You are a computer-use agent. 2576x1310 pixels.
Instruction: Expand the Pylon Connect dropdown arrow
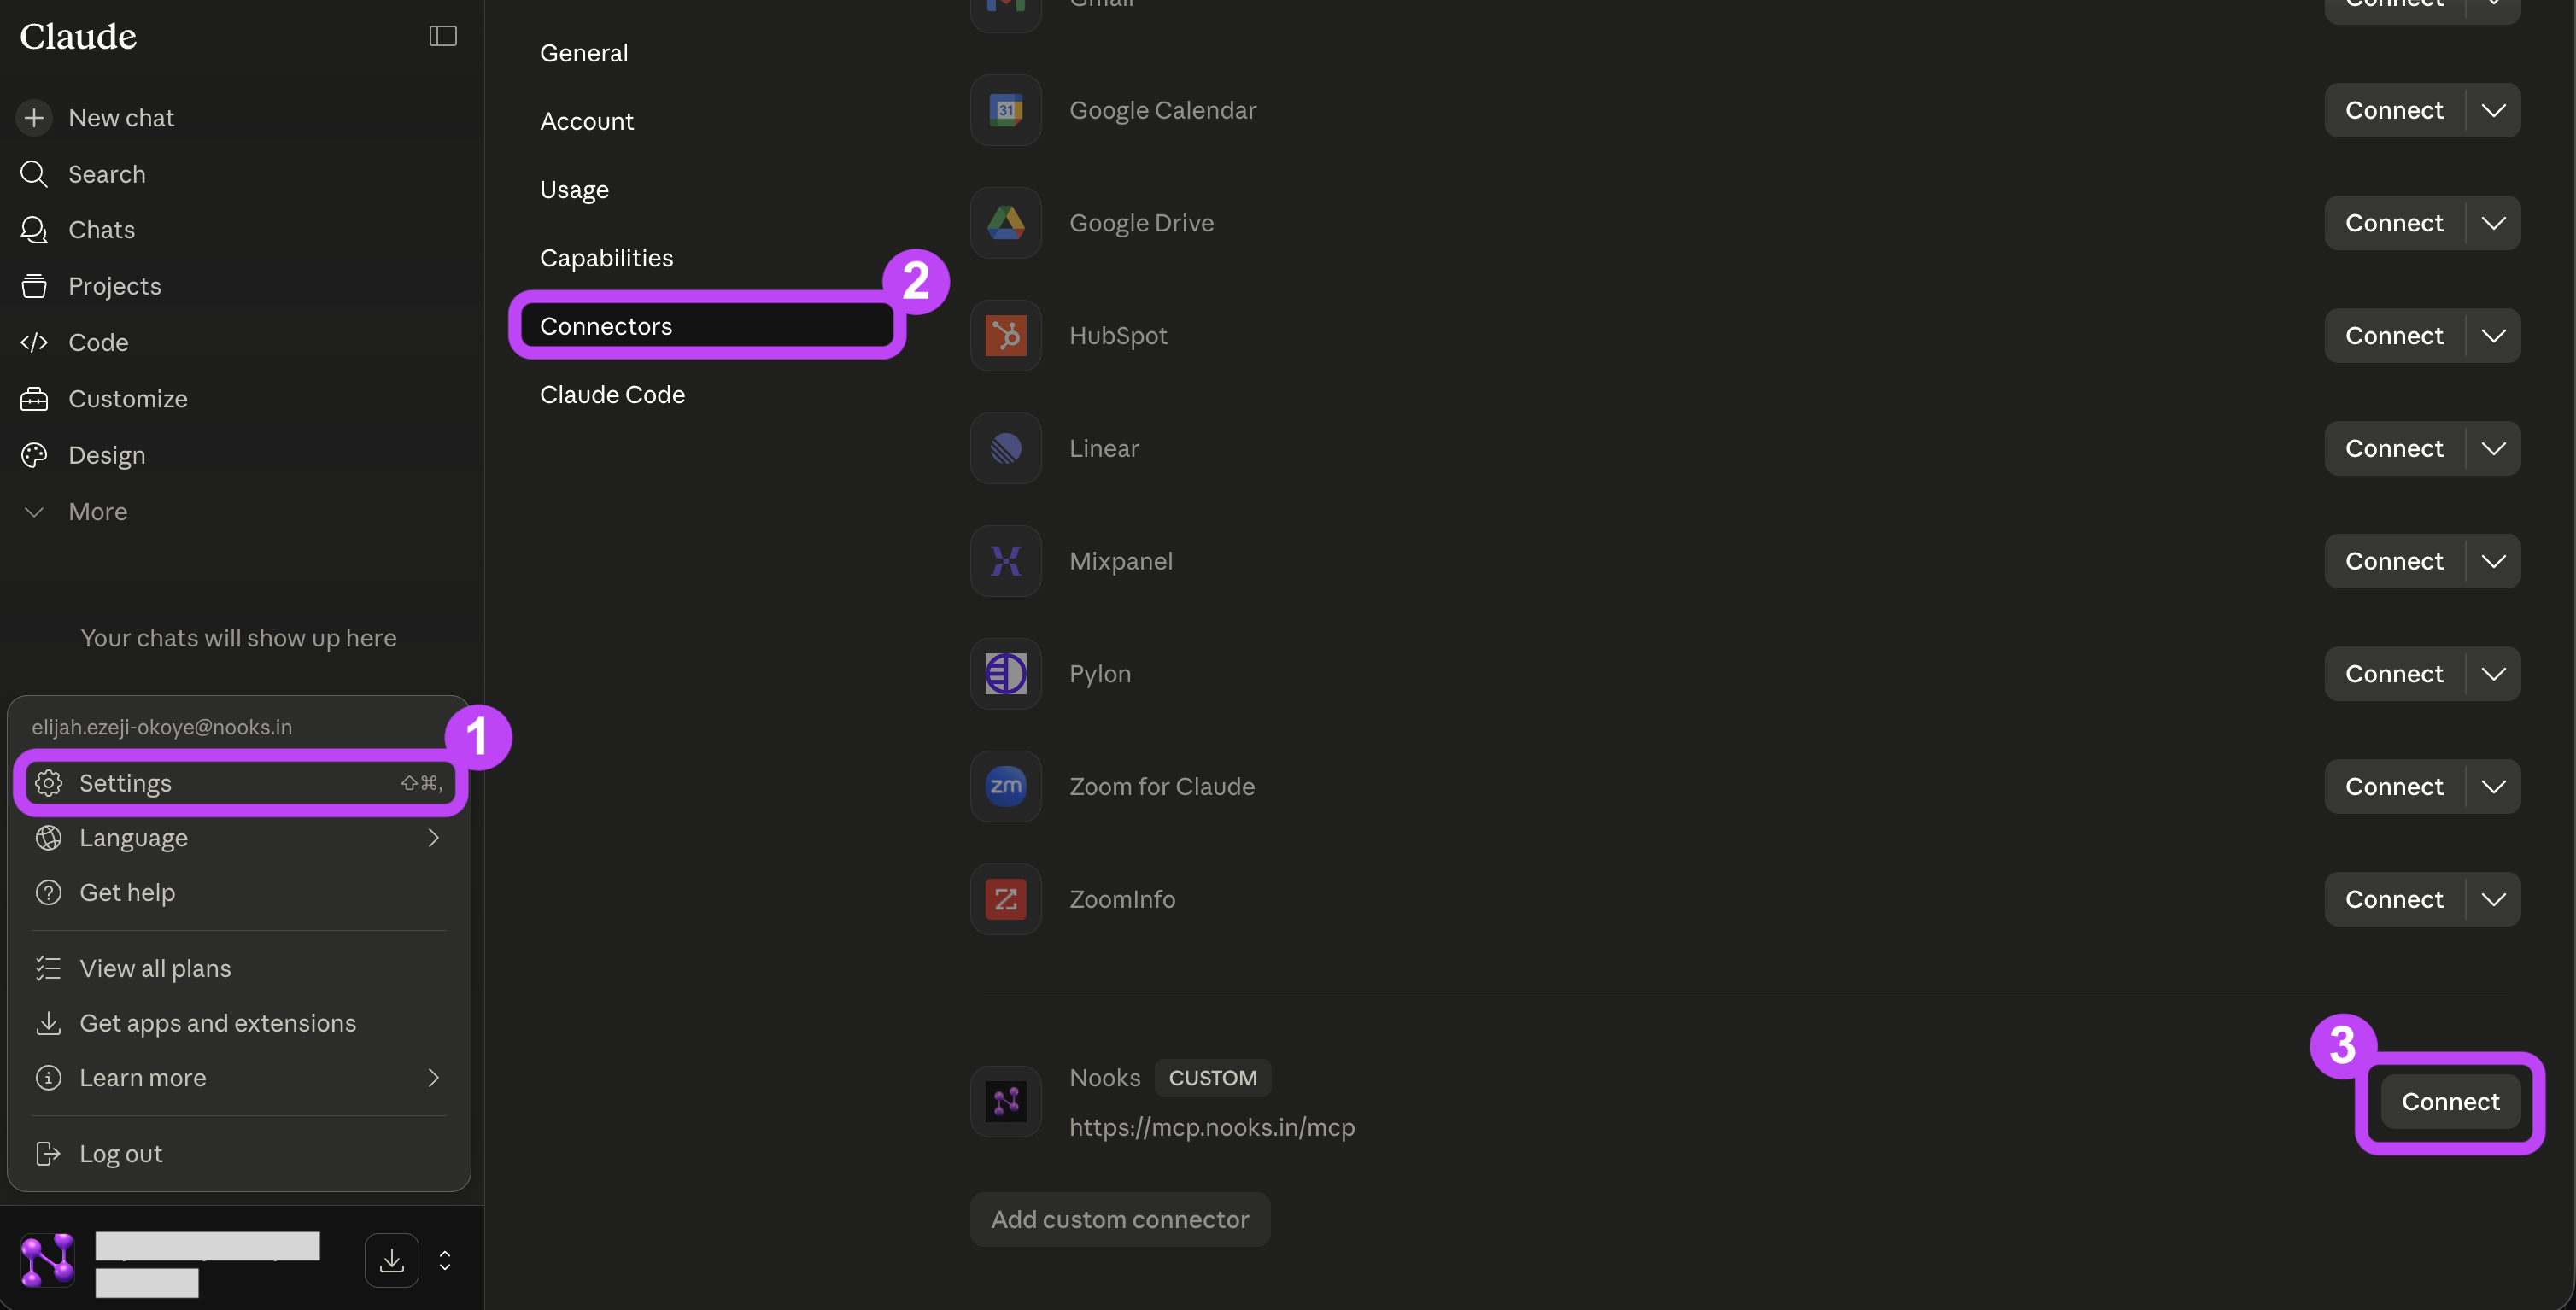click(2494, 674)
